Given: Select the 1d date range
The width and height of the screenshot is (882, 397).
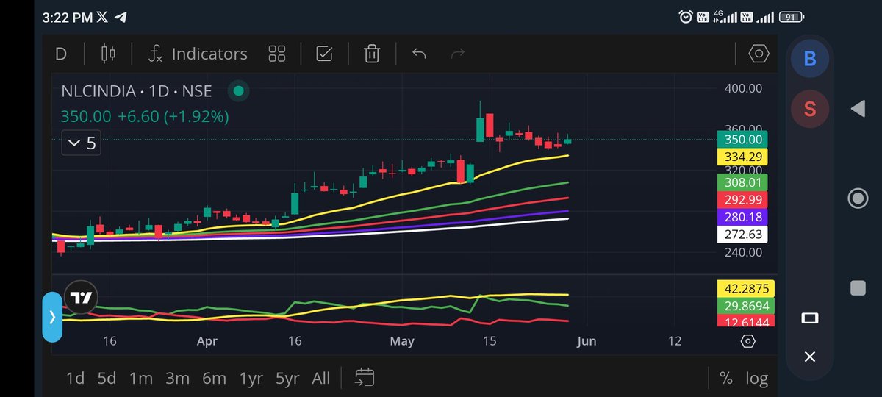Looking at the screenshot, I should (x=75, y=378).
